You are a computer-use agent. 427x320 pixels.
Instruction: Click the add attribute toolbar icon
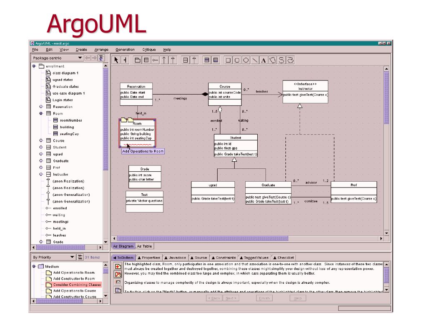(x=207, y=60)
